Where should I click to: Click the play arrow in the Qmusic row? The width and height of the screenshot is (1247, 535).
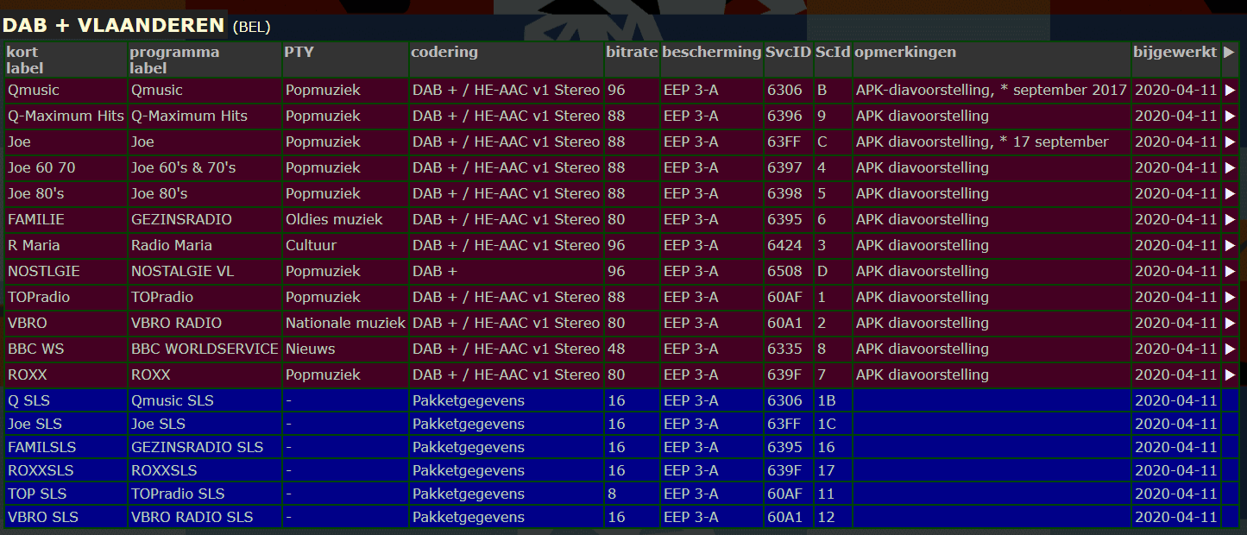(x=1230, y=90)
